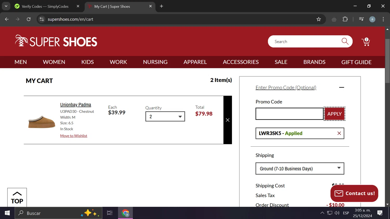View site information icon in address bar
The image size is (390, 219).
pos(42,19)
